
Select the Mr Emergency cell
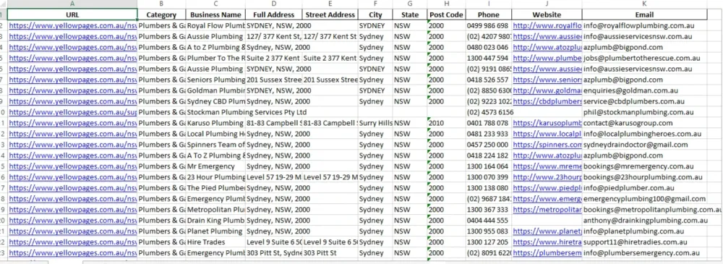[215, 166]
